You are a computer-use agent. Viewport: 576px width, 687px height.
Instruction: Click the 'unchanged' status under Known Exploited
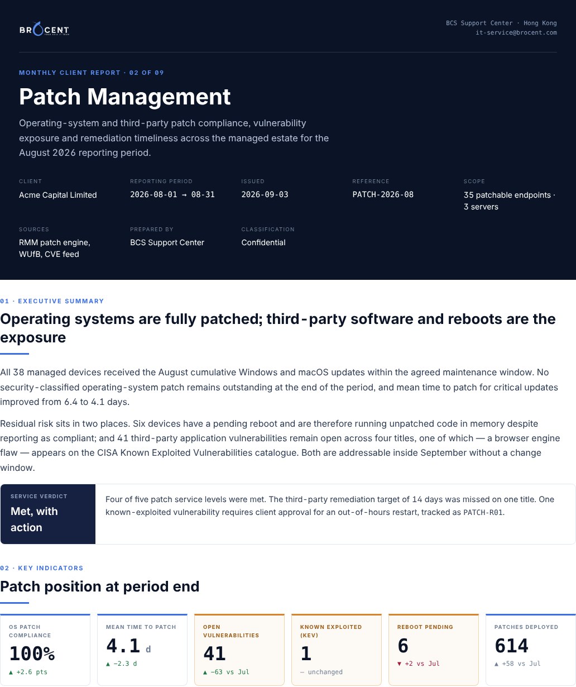tap(321, 672)
